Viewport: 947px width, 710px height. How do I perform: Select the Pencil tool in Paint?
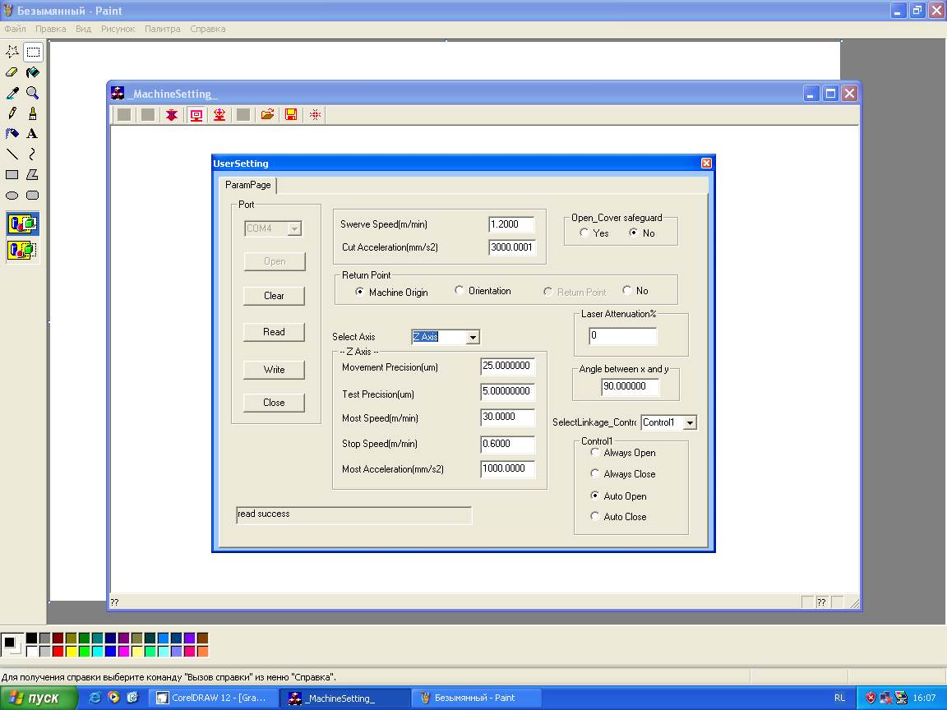click(x=12, y=113)
